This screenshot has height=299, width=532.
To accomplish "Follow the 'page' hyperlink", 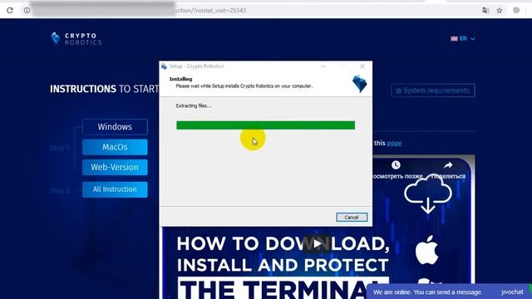I will 394,143.
